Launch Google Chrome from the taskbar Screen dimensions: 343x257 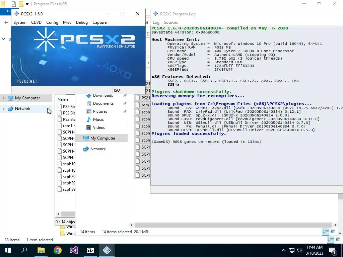tap(58, 250)
